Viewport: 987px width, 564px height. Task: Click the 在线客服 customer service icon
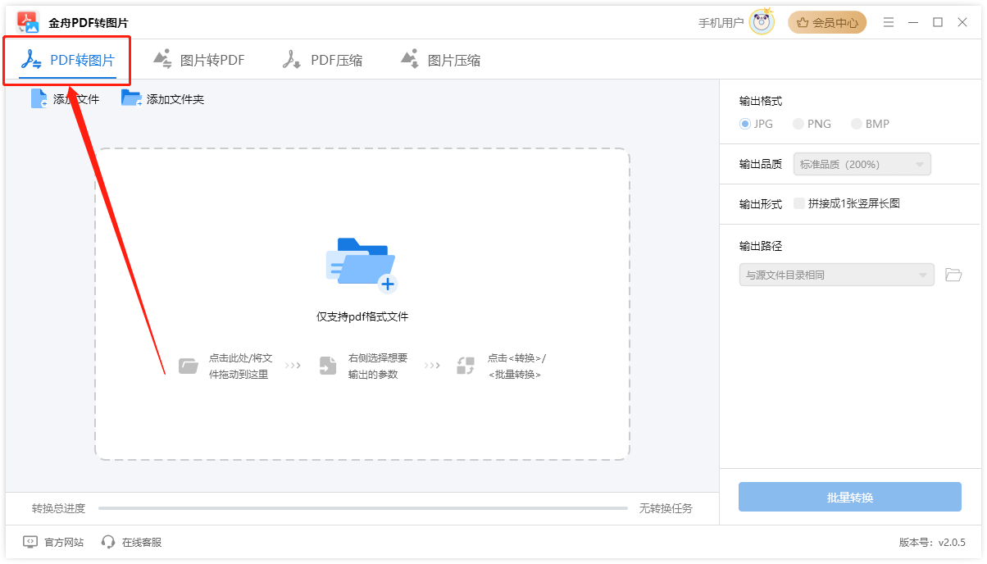(x=107, y=542)
